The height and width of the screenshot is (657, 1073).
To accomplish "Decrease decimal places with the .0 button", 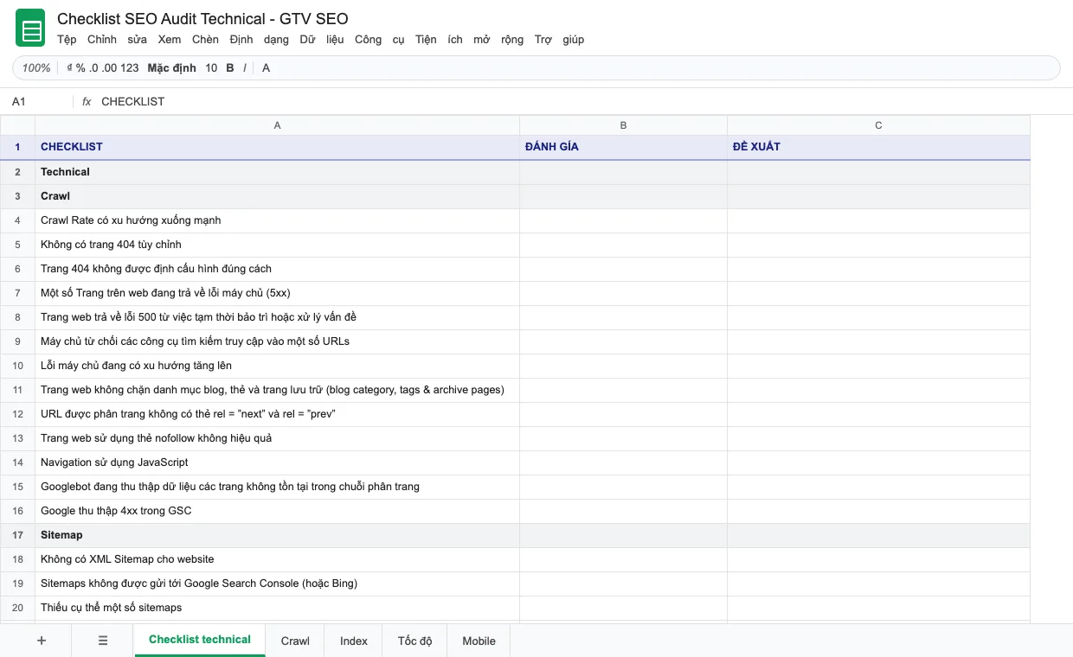I will pyautogui.click(x=93, y=68).
